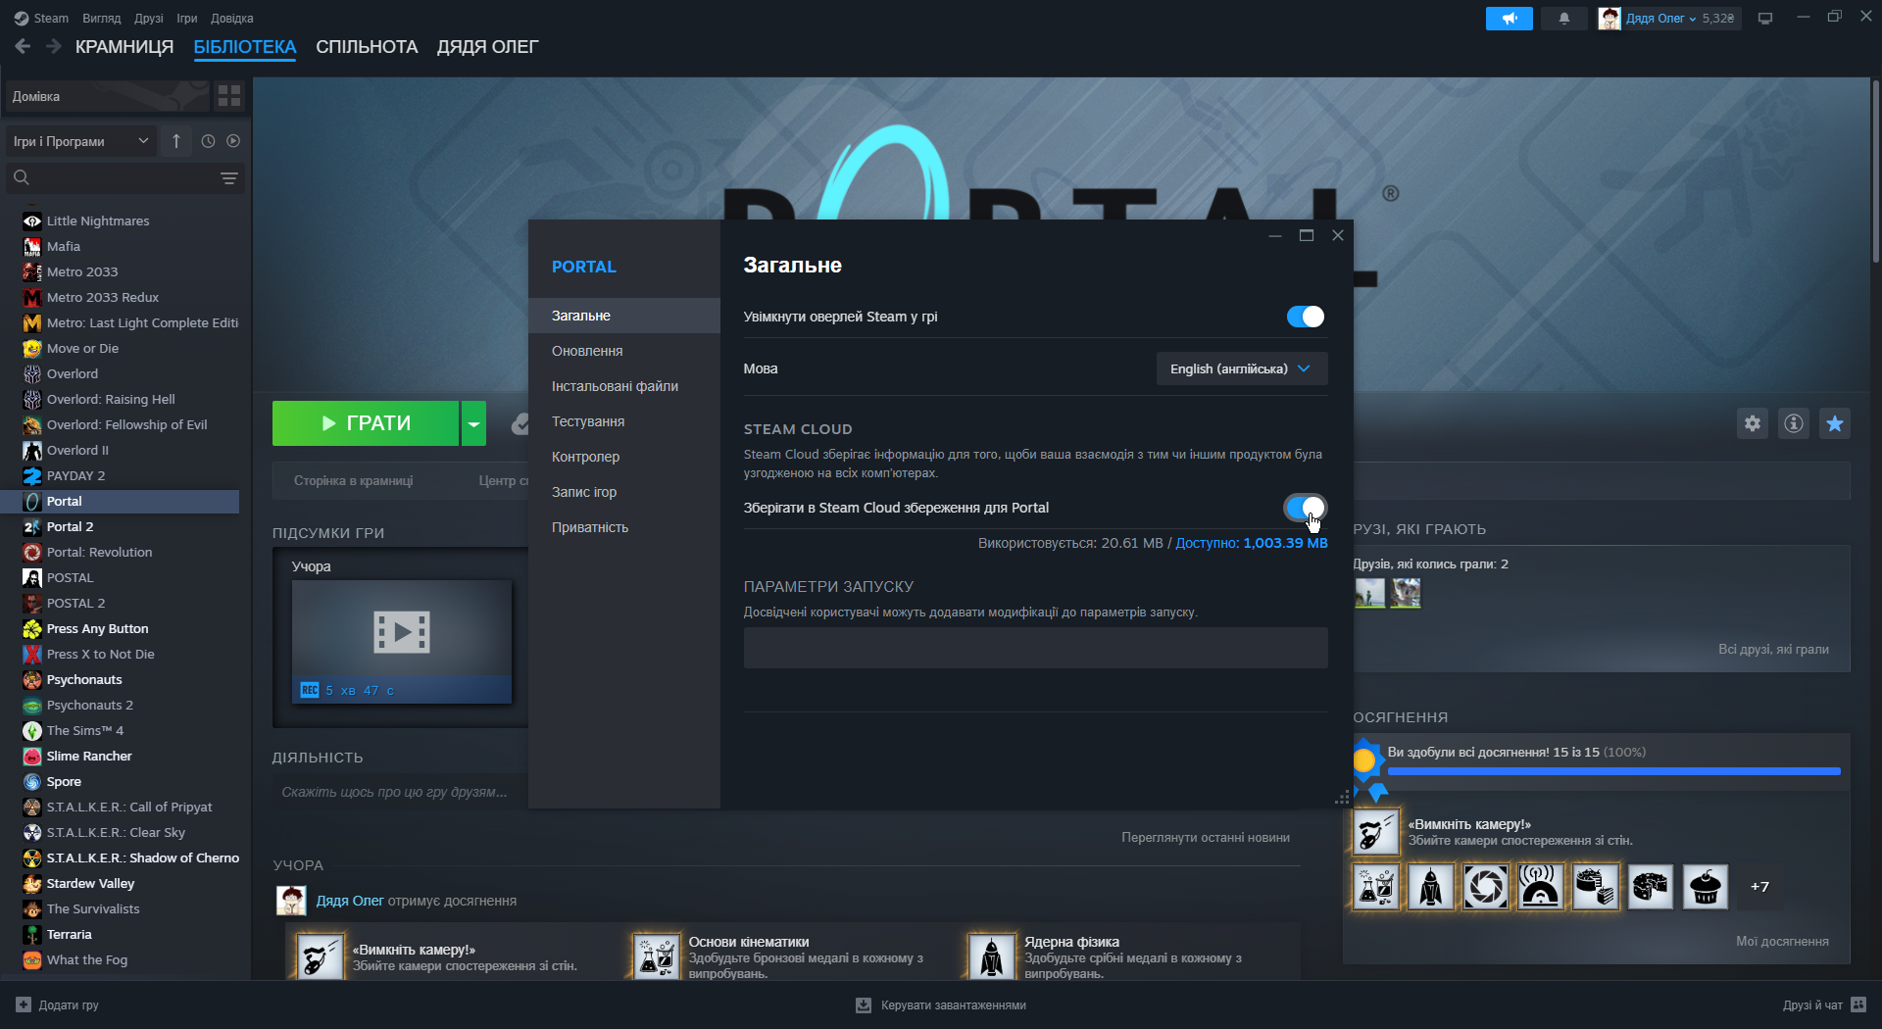Click the green ГРАТИ play button
Image resolution: width=1882 pixels, height=1029 pixels.
(366, 423)
